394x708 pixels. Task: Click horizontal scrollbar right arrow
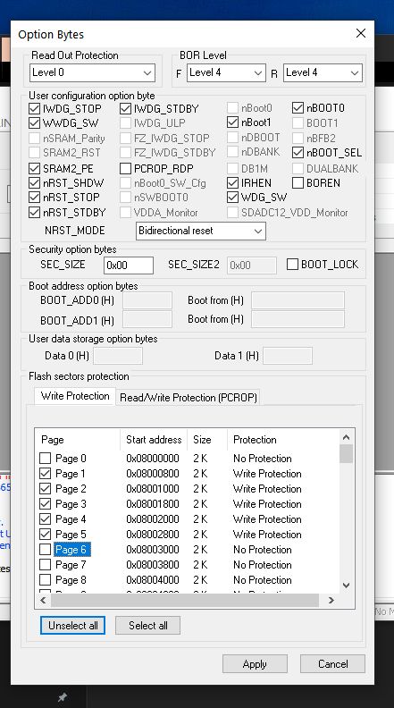point(331,600)
